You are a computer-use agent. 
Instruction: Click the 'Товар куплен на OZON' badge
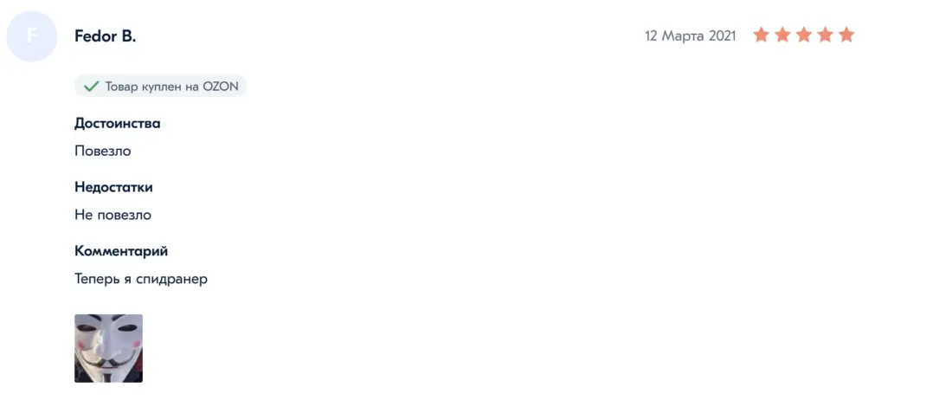point(161,87)
